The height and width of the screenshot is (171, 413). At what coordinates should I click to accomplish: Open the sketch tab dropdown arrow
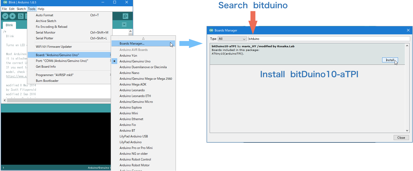124,25
